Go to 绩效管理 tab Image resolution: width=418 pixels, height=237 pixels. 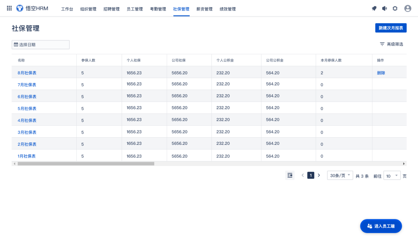tap(228, 9)
